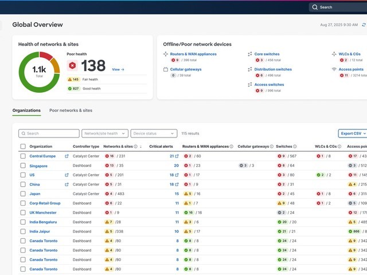Click info icon beside Networks & sites column

[x=135, y=147]
